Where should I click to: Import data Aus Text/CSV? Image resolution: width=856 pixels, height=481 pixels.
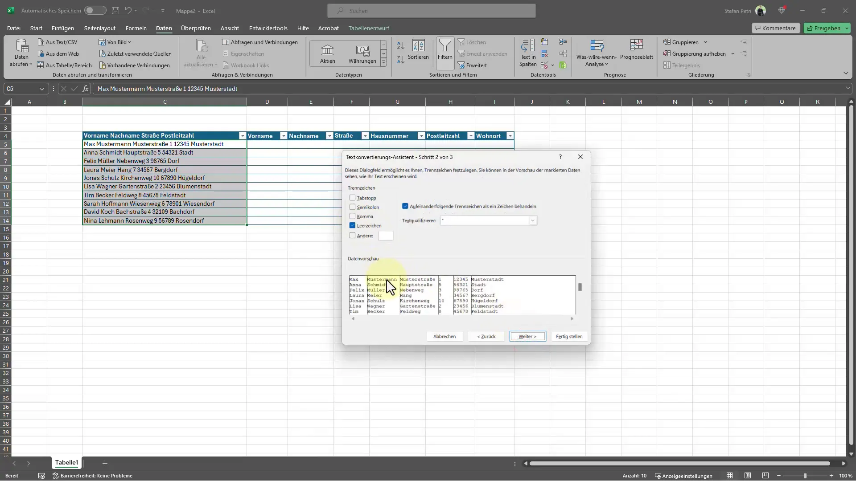tap(58, 42)
